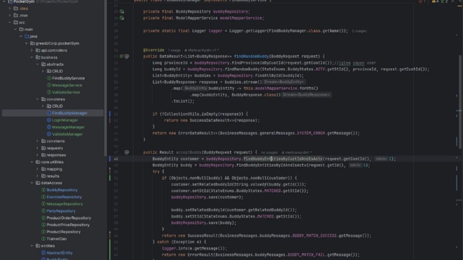Click the 'no usages' hint beside acceptBuddy
Viewport: 463px width, 260px height.
tap(269, 153)
